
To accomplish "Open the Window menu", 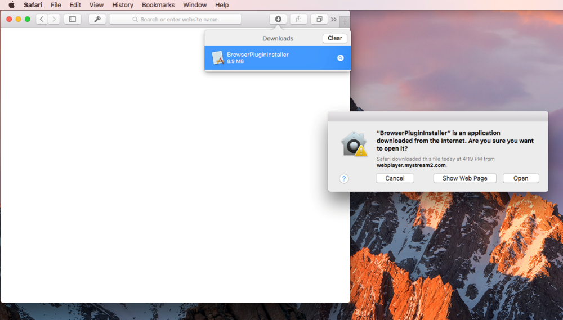I will pyautogui.click(x=195, y=5).
